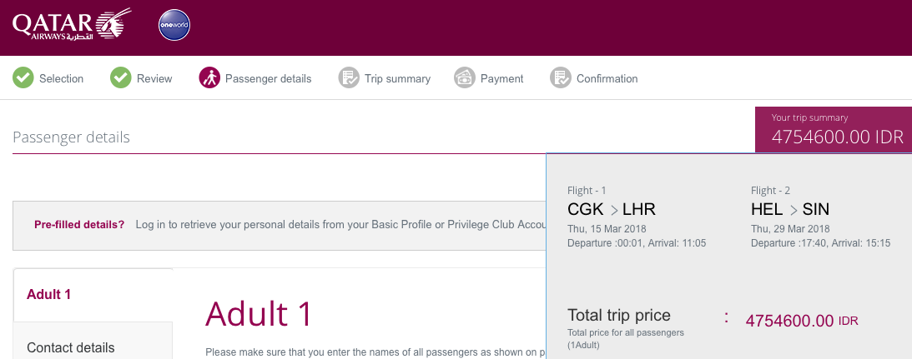Click the Passenger details walking person icon
The width and height of the screenshot is (912, 359).
209,78
